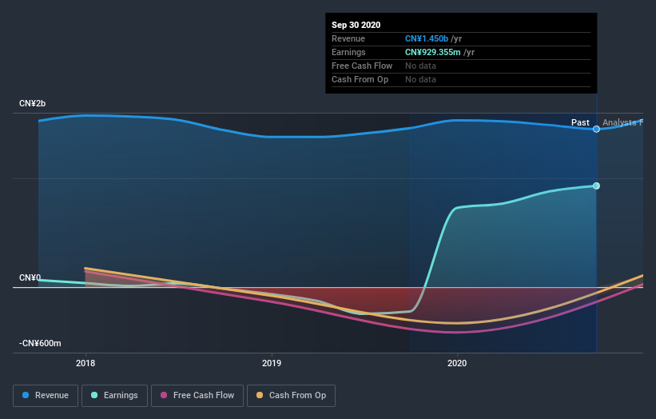Click the blue Revenue legend dot
656x419 pixels.
(26, 395)
